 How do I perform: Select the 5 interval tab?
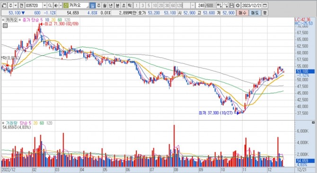click(149, 6)
